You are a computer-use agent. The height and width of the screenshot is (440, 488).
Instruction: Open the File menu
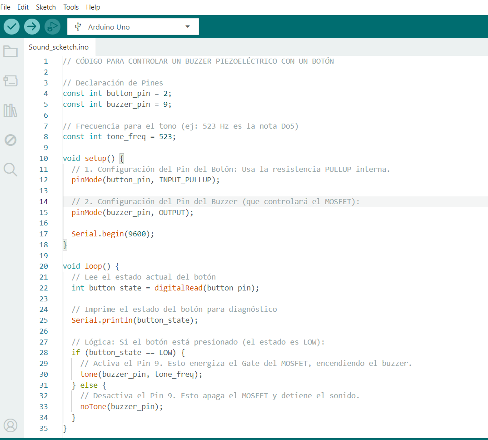point(5,7)
